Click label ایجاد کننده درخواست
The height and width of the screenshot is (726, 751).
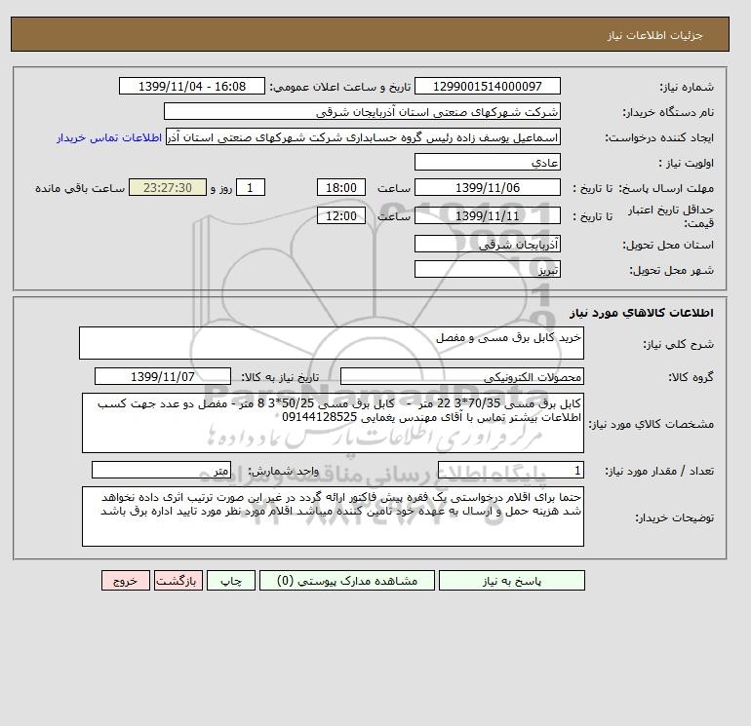point(659,137)
